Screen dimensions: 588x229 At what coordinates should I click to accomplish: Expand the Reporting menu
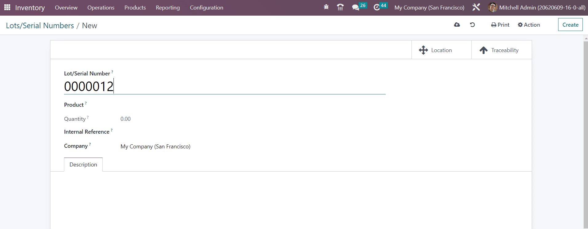[168, 8]
